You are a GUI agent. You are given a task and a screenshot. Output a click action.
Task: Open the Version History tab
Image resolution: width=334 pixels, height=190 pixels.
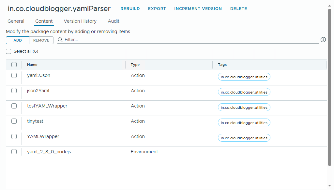(x=80, y=21)
